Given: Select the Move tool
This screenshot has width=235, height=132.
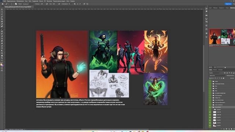Looking at the screenshot, I should click(2, 9).
